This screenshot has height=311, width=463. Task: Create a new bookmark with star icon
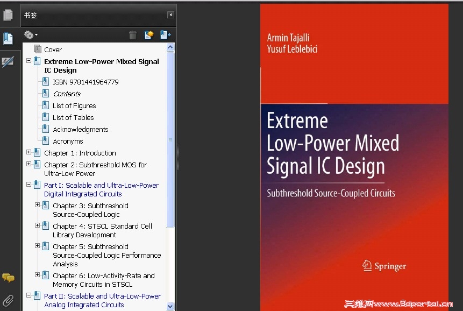pos(149,34)
